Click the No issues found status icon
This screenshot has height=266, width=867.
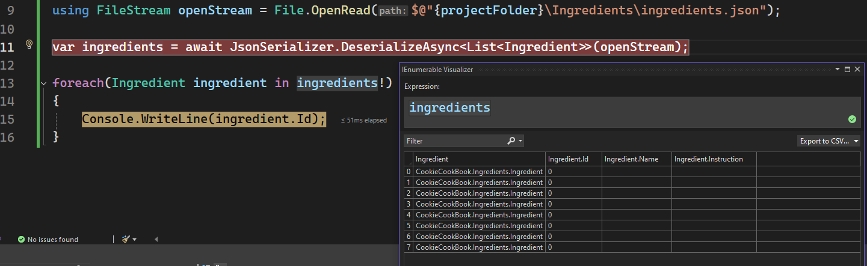(21, 240)
